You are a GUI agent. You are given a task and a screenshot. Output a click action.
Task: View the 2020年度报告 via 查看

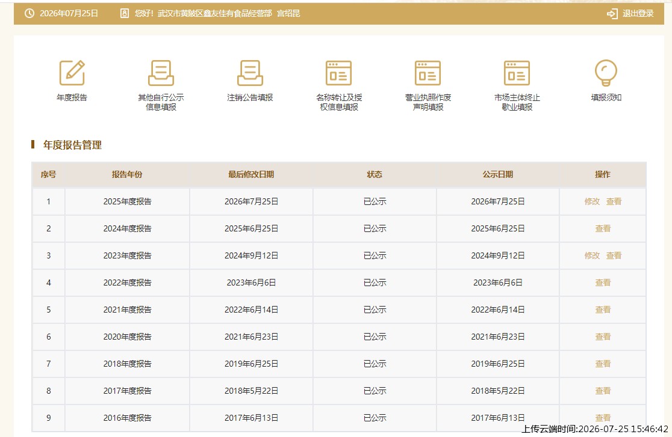click(x=603, y=337)
